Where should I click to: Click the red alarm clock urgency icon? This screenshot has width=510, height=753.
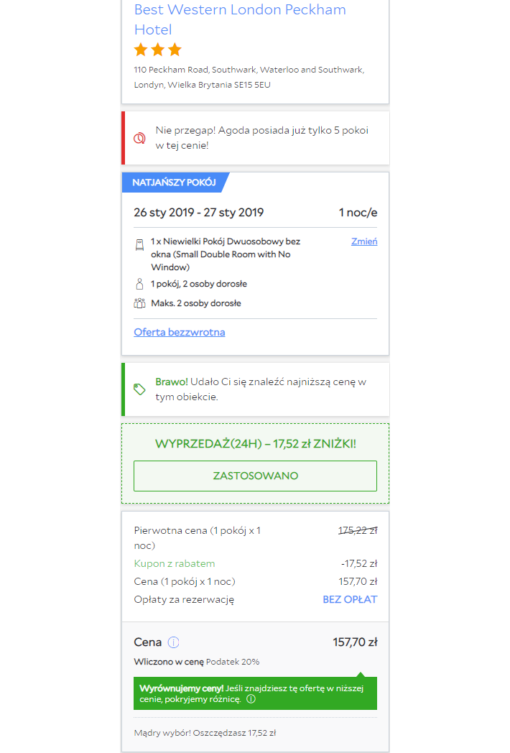click(x=139, y=138)
